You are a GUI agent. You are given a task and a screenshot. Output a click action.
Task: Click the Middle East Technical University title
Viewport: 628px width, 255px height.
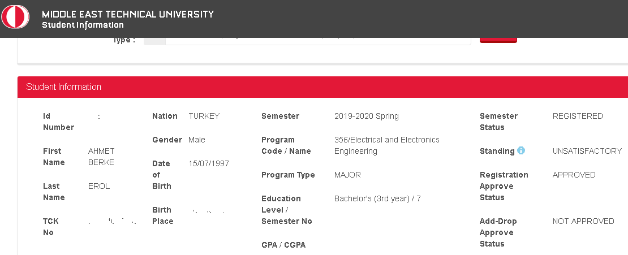tap(128, 14)
